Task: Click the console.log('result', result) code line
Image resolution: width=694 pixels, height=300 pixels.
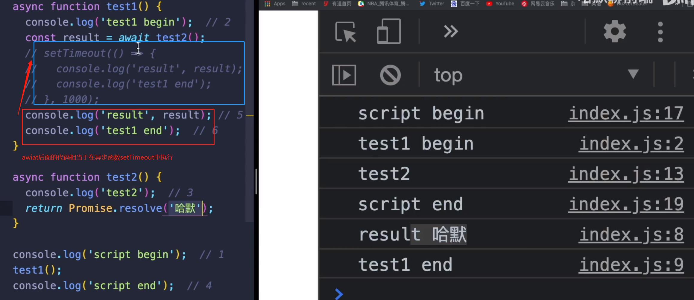Action: [118, 115]
